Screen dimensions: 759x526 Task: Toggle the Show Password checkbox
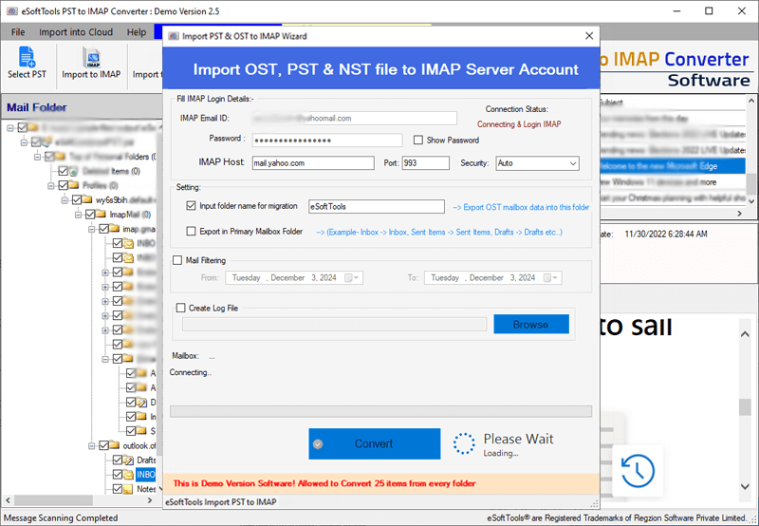418,140
